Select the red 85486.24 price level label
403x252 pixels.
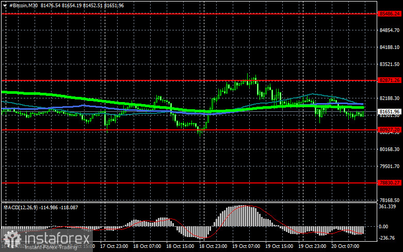tap(390, 14)
